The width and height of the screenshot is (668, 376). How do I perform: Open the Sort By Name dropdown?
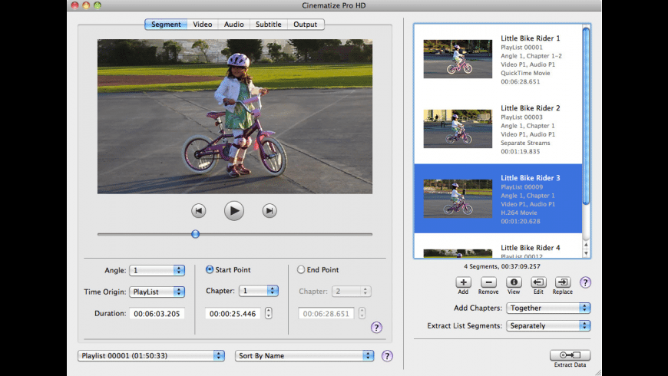click(x=306, y=356)
